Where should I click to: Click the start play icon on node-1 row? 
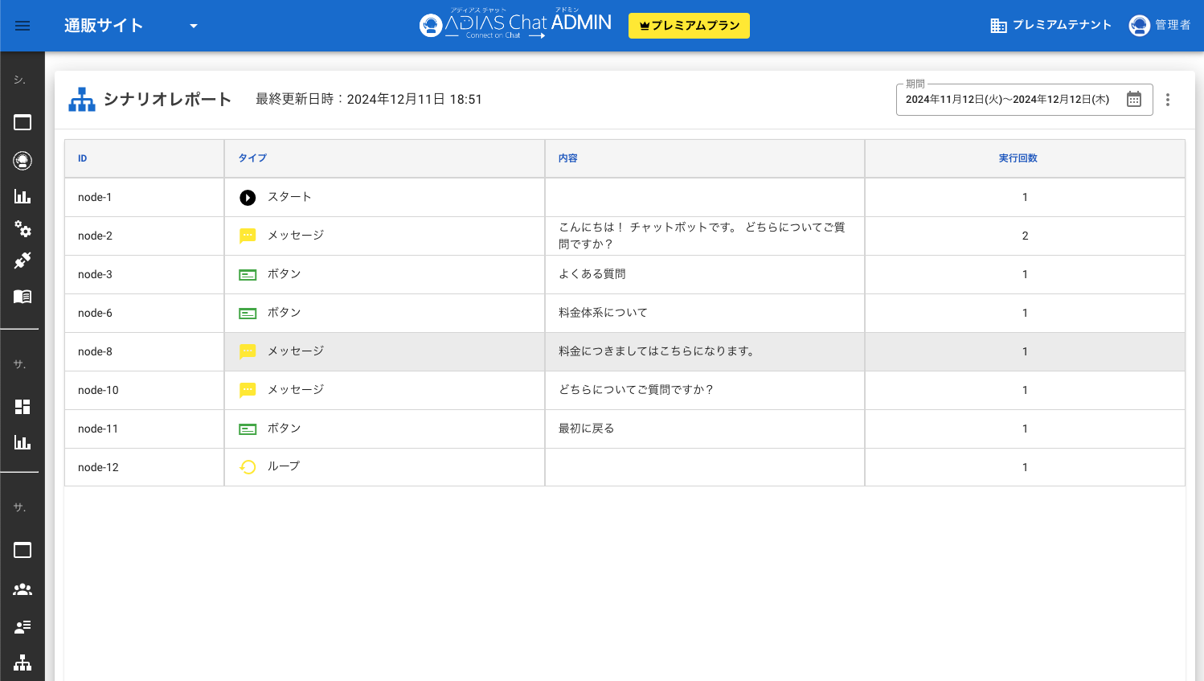click(248, 197)
